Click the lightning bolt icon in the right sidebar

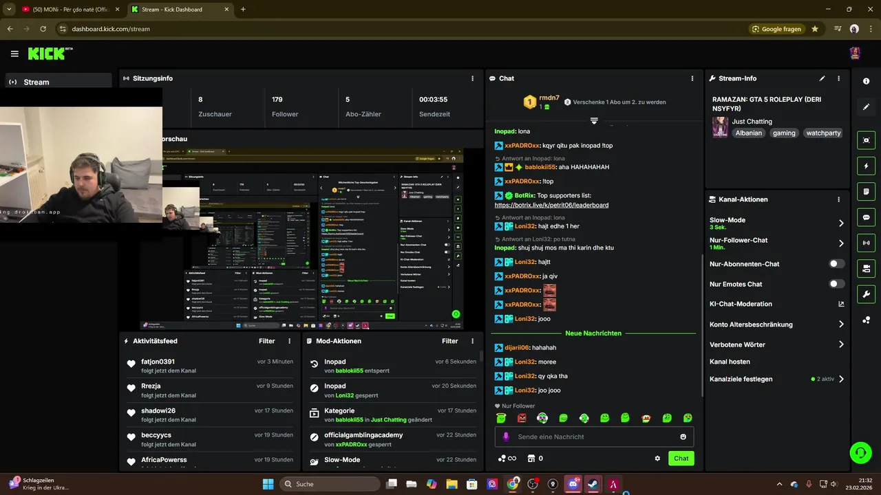(x=866, y=166)
